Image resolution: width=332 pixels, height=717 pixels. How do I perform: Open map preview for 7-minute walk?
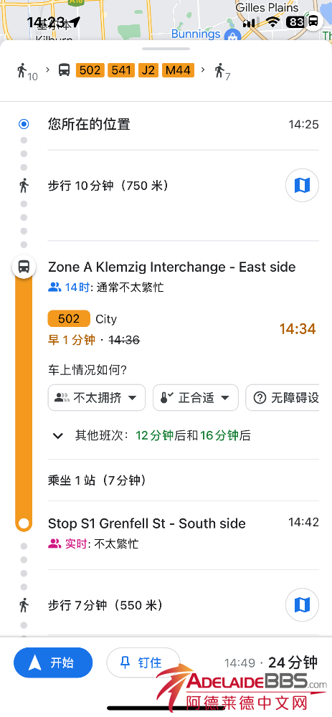[x=302, y=605]
